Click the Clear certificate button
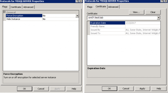The width and height of the screenshot is (168, 93). 153,12
